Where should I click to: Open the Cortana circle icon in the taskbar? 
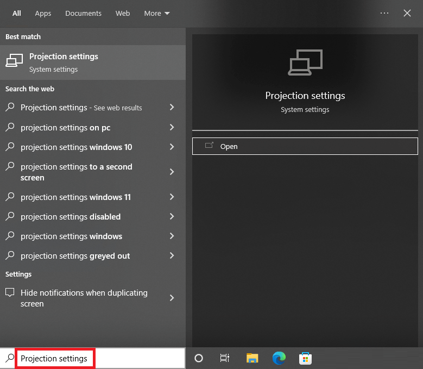(x=199, y=358)
